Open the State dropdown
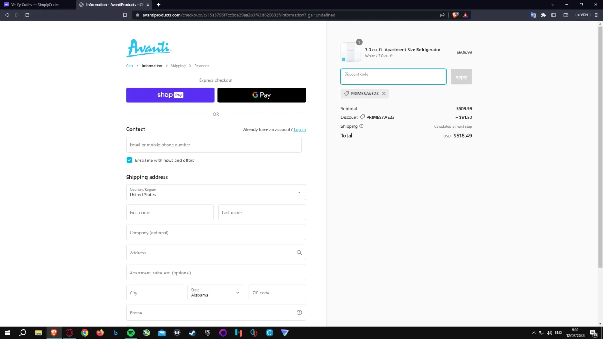Viewport: 603px width, 339px height. pyautogui.click(x=216, y=293)
